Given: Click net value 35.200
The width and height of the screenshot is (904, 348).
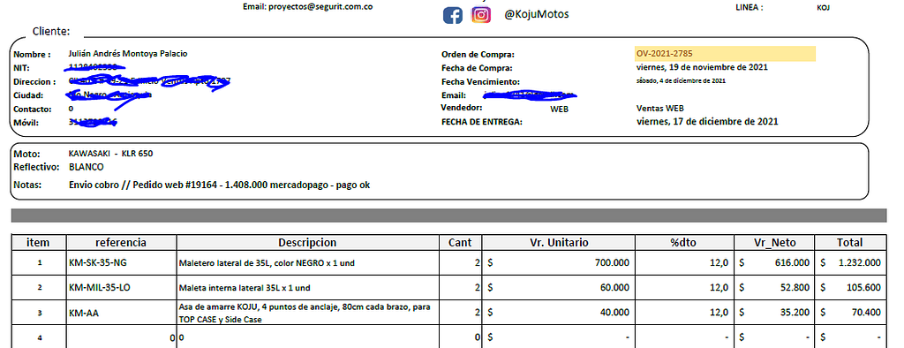Looking at the screenshot, I should (795, 312).
